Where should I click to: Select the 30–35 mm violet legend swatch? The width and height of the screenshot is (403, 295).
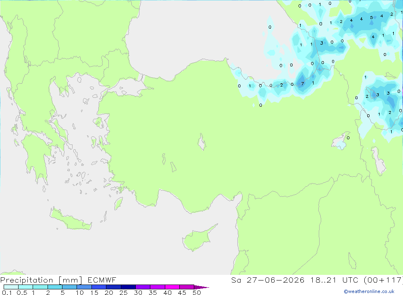(x=143, y=287)
